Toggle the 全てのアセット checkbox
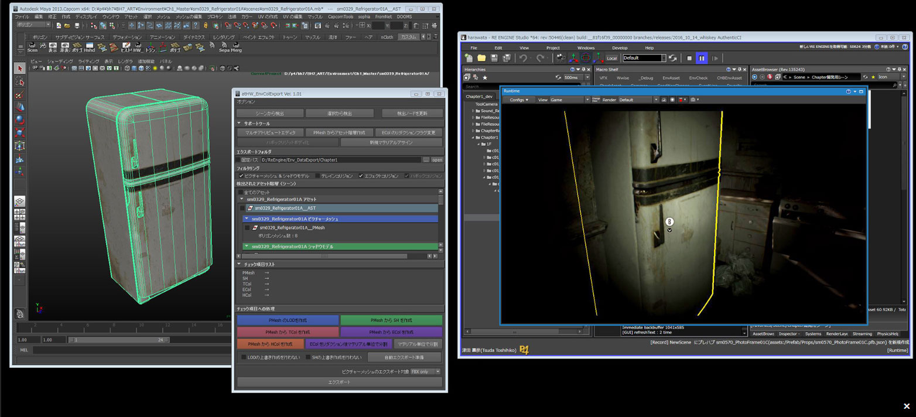Screen dimensions: 916x417 (240, 192)
